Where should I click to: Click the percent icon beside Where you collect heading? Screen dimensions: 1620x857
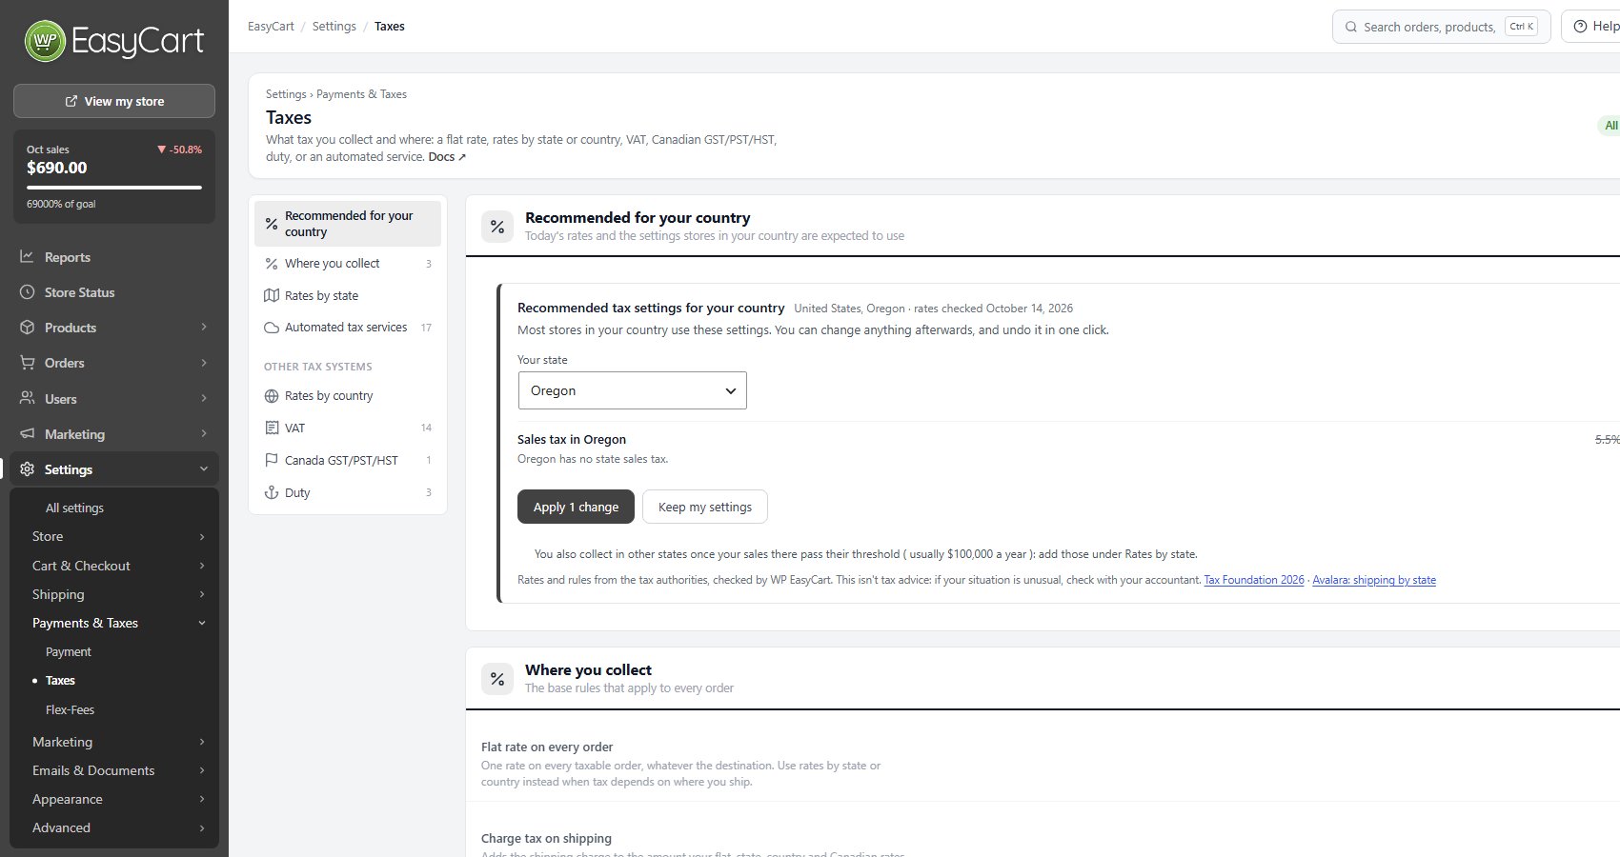[x=497, y=679]
